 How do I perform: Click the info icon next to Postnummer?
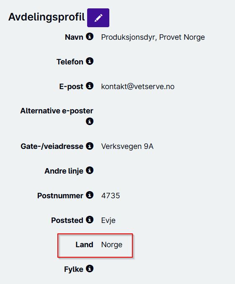click(x=90, y=195)
